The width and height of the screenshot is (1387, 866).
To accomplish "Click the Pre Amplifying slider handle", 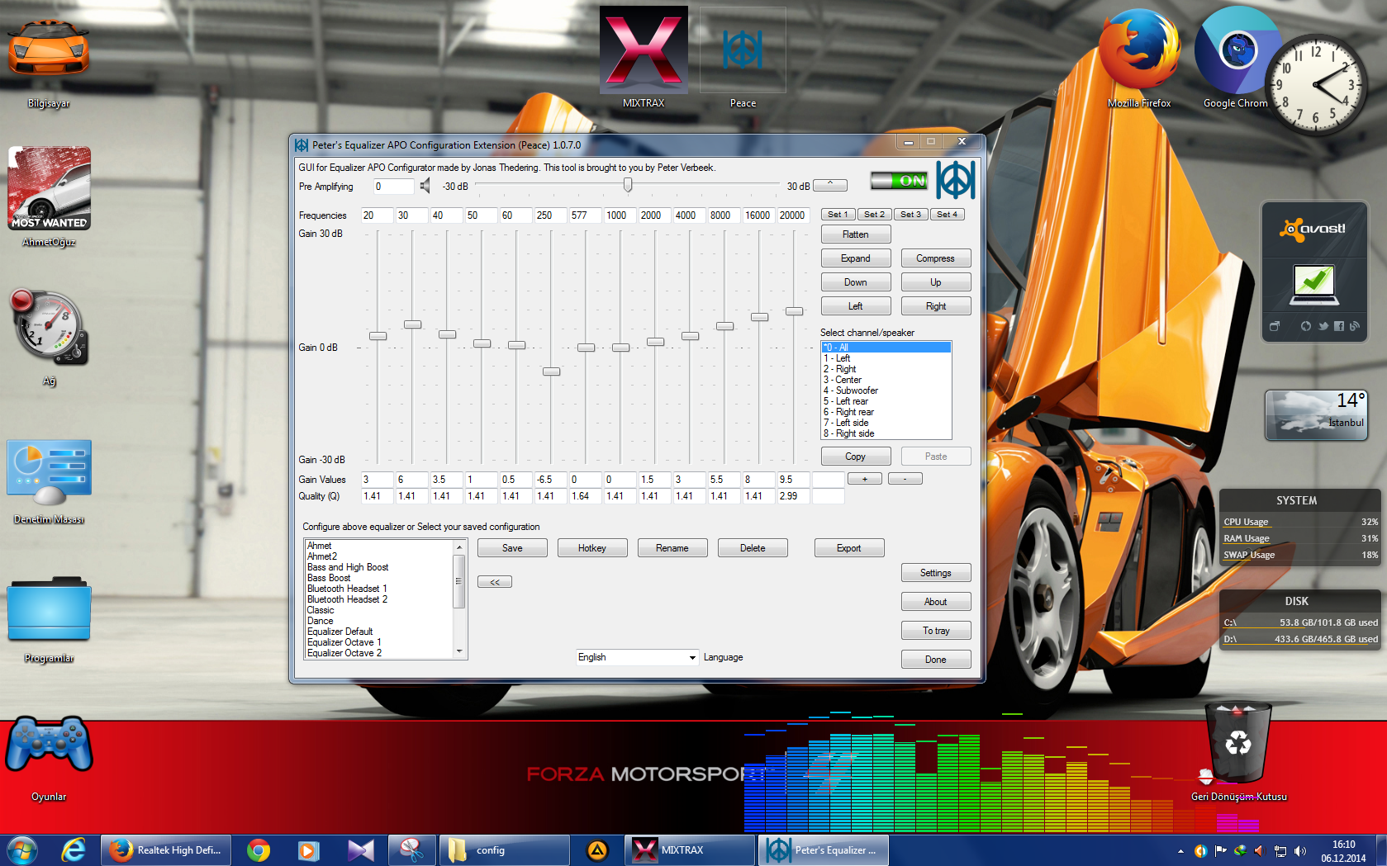I will click(x=628, y=185).
